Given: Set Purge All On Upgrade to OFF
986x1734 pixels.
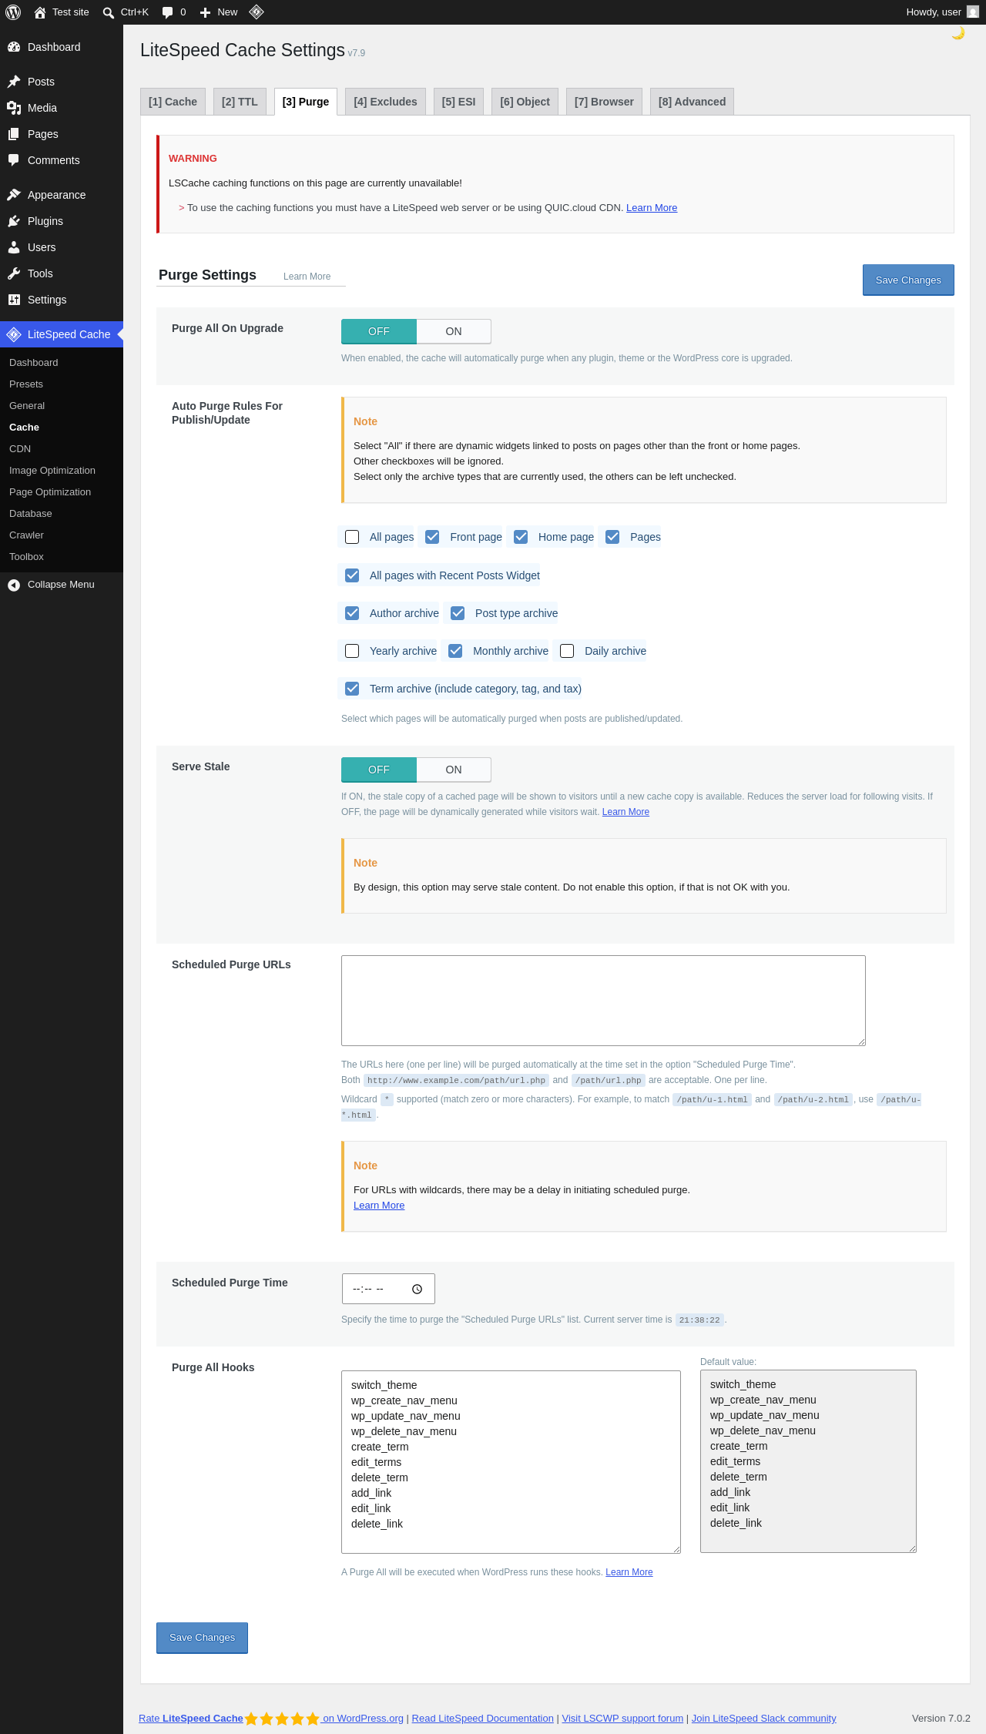Looking at the screenshot, I should pyautogui.click(x=379, y=331).
